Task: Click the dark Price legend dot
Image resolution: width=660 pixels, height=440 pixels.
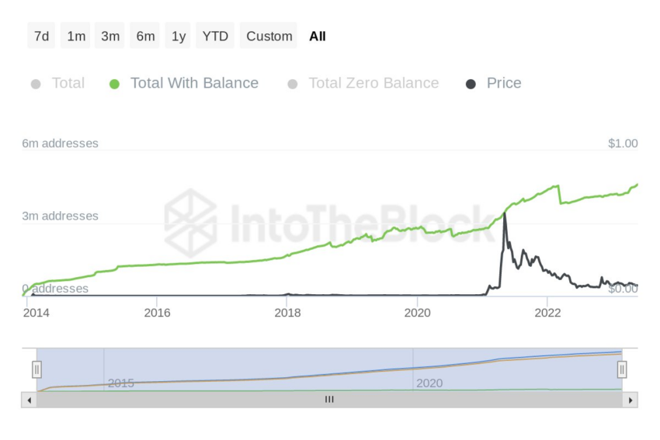Action: [471, 84]
